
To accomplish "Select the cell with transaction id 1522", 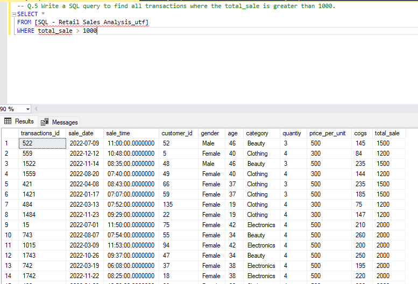I will (42, 164).
